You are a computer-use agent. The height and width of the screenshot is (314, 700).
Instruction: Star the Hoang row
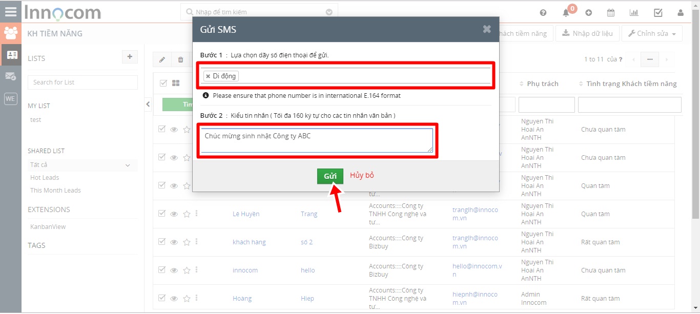[187, 299]
